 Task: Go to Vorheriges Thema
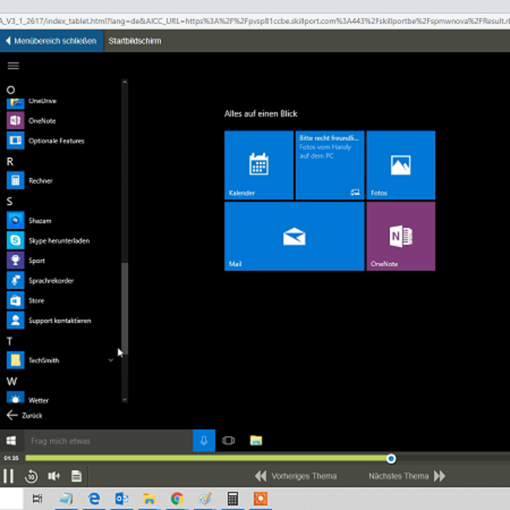(x=296, y=476)
